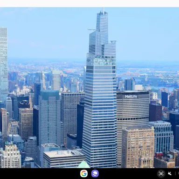Image resolution: width=179 pixels, height=179 pixels.
Task: Click the screen capture icon in the taskbar
Action: (161, 173)
